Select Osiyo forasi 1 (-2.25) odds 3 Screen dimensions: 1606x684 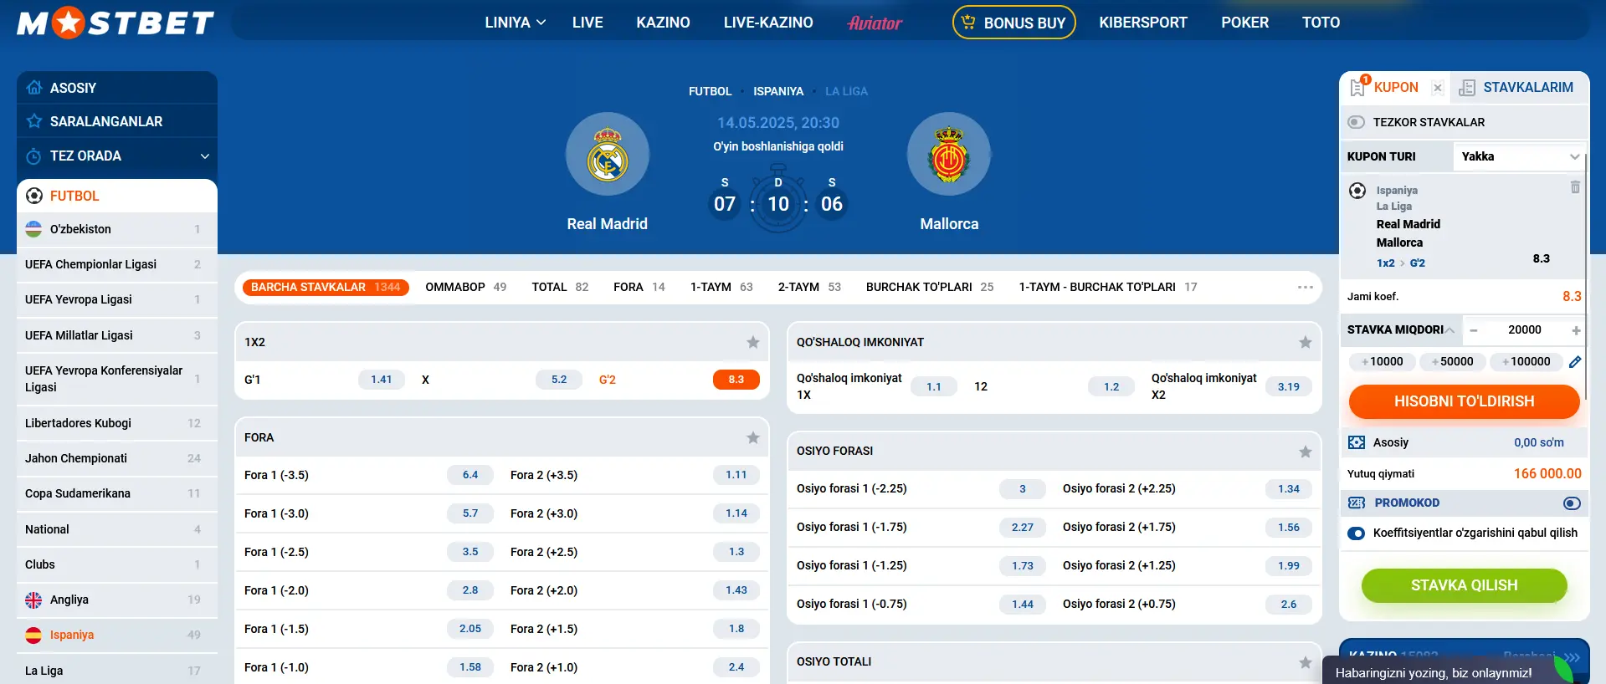(1023, 489)
